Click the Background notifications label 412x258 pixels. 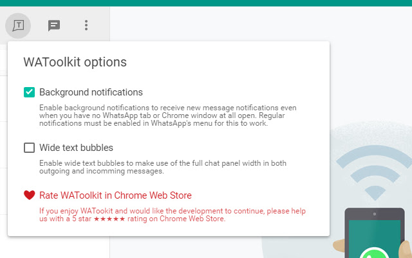click(91, 92)
